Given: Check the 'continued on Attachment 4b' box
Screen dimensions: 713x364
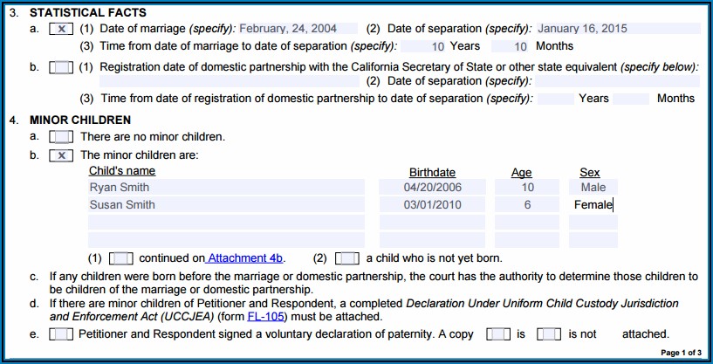Looking at the screenshot, I should 121,258.
